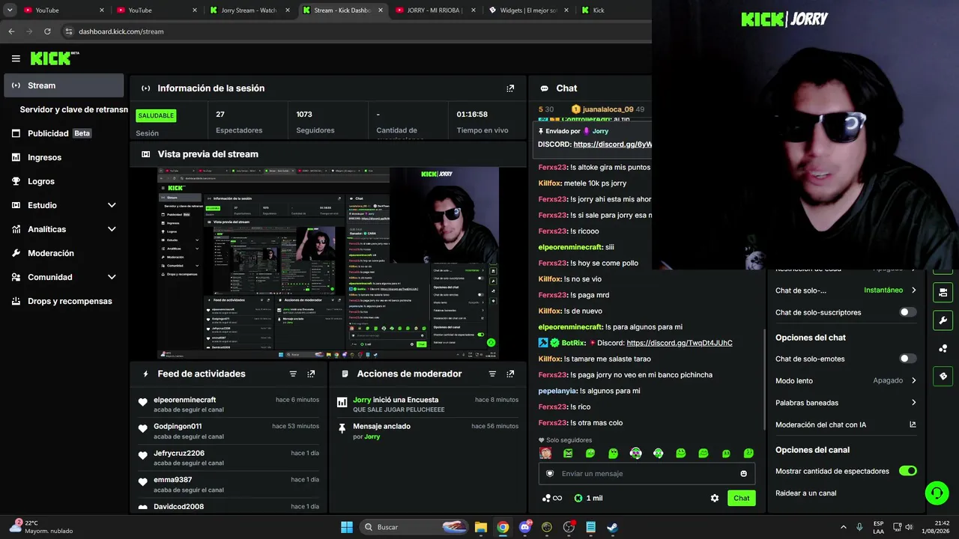This screenshot has width=959, height=539.
Task: Switch to the Widgets browser tab
Action: [x=529, y=10]
